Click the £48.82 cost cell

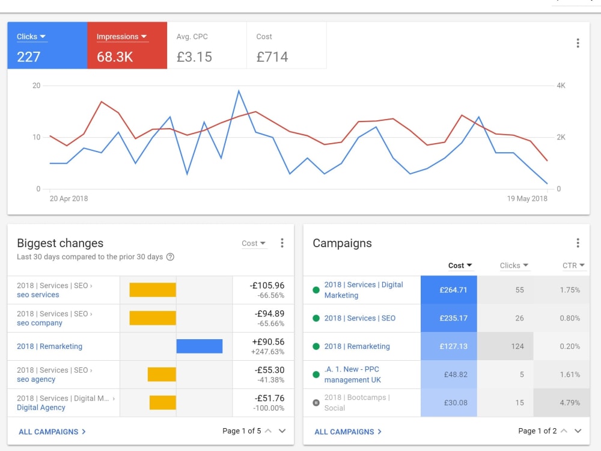[449, 374]
